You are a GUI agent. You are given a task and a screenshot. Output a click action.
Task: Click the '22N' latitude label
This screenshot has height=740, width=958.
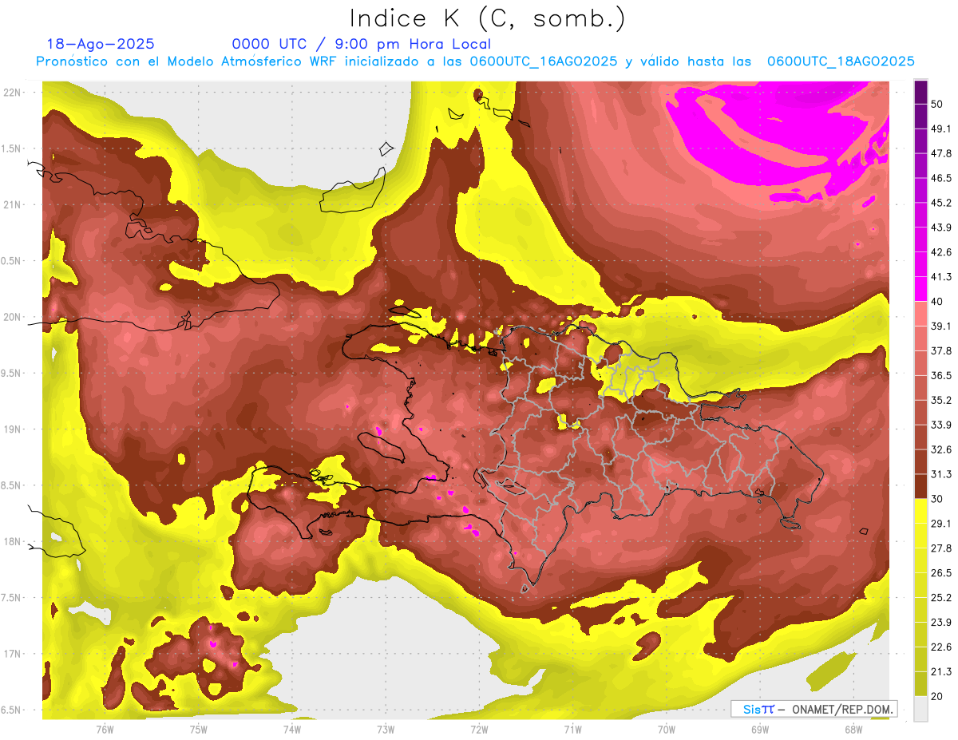(13, 92)
